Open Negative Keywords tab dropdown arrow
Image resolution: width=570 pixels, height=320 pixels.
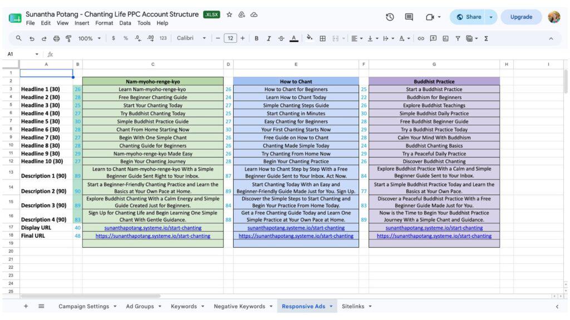pos(271,306)
